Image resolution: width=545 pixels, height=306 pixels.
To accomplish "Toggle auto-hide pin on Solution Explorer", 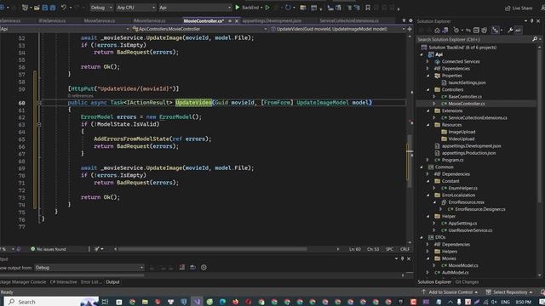I will coord(531,21).
